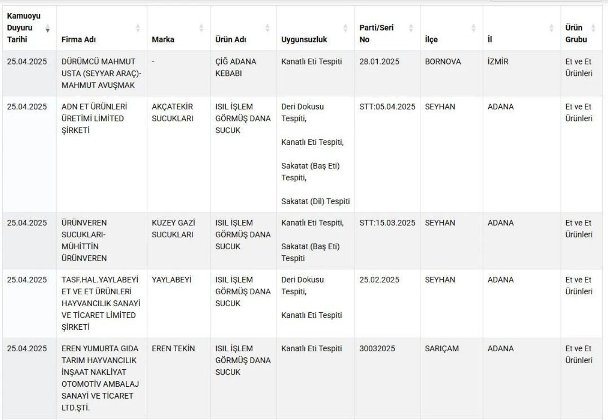Sort table using Uygunsuzluk arrows icon
Screen dimensions: 608x420
point(345,28)
